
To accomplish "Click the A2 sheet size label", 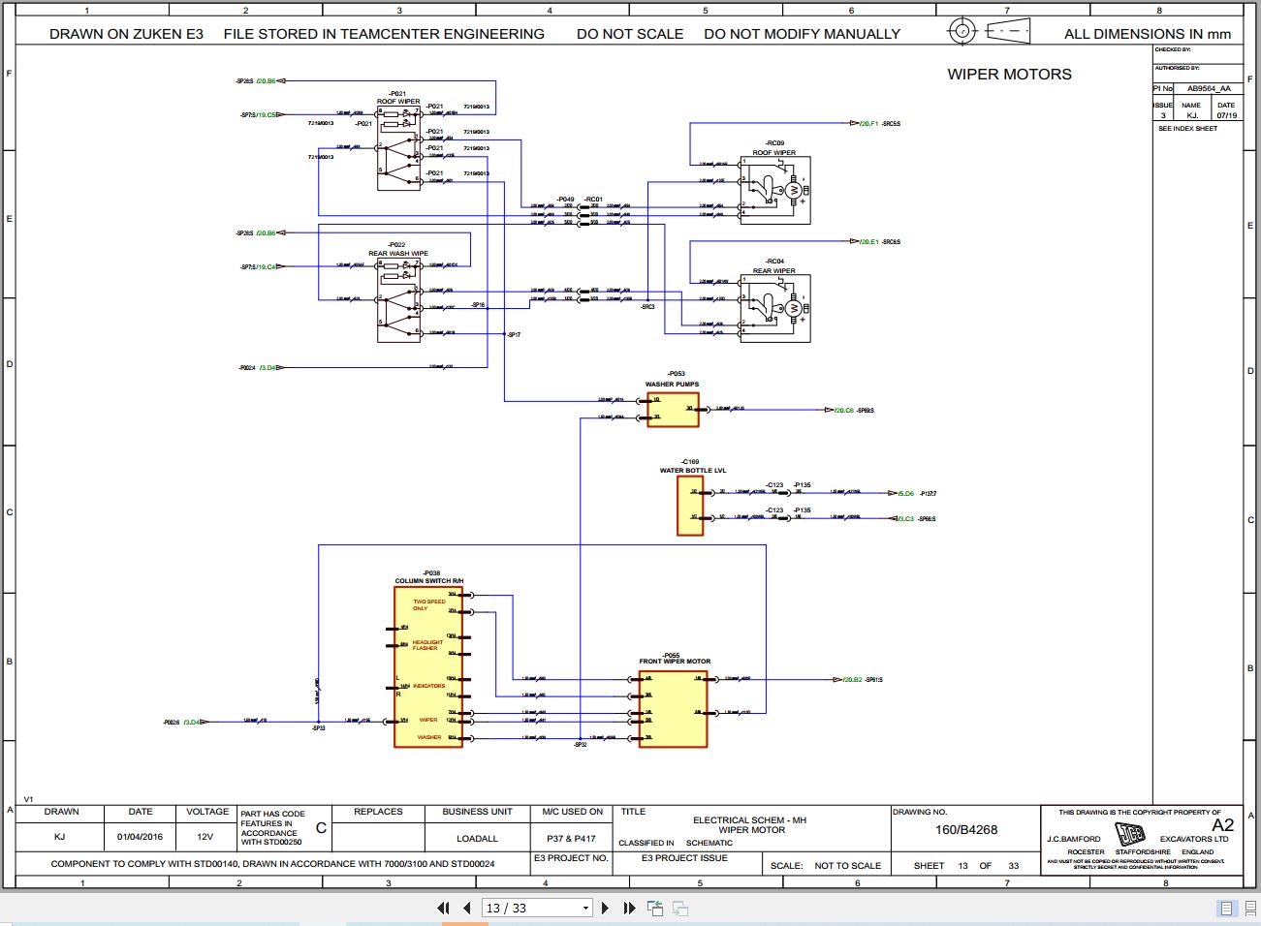I will [1222, 825].
